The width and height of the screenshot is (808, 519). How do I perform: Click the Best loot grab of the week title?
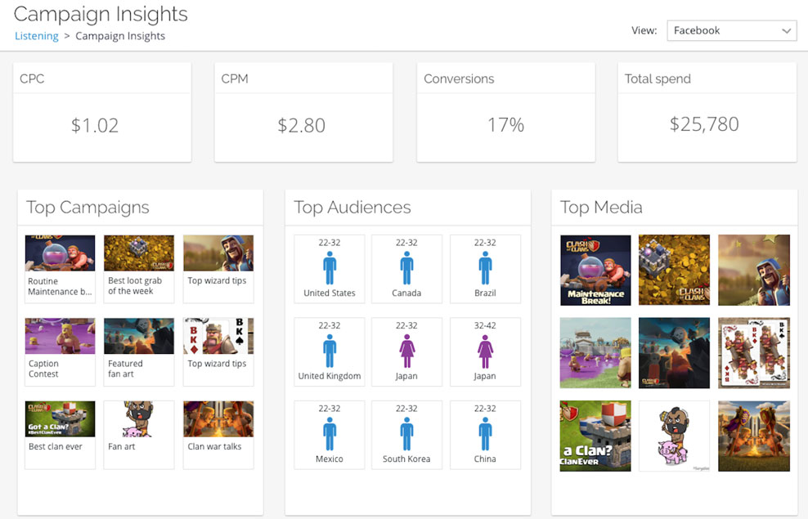[x=135, y=286]
